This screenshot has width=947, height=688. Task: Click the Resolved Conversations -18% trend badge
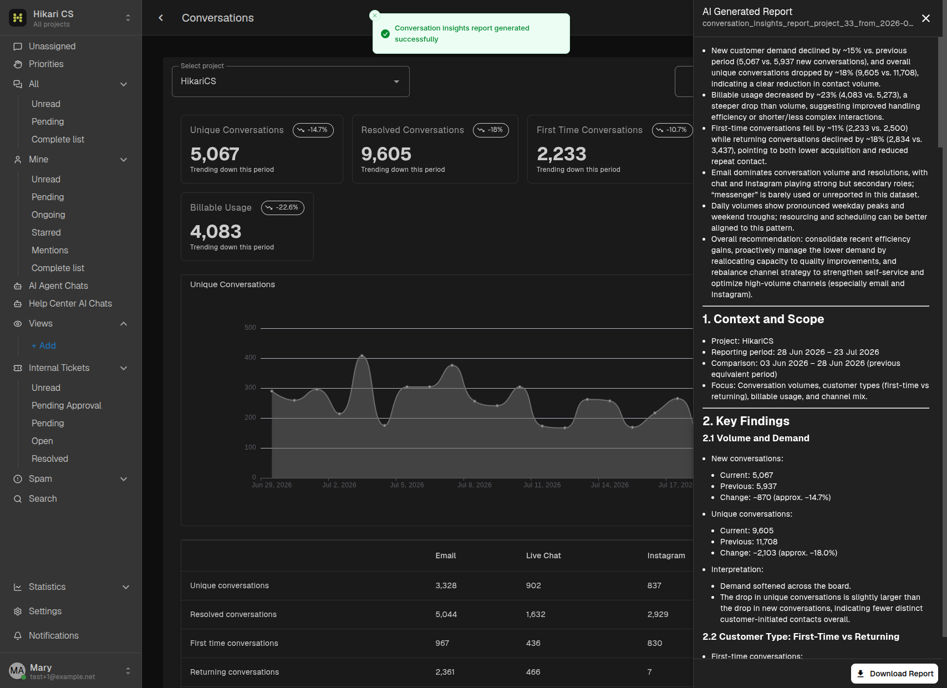(491, 130)
